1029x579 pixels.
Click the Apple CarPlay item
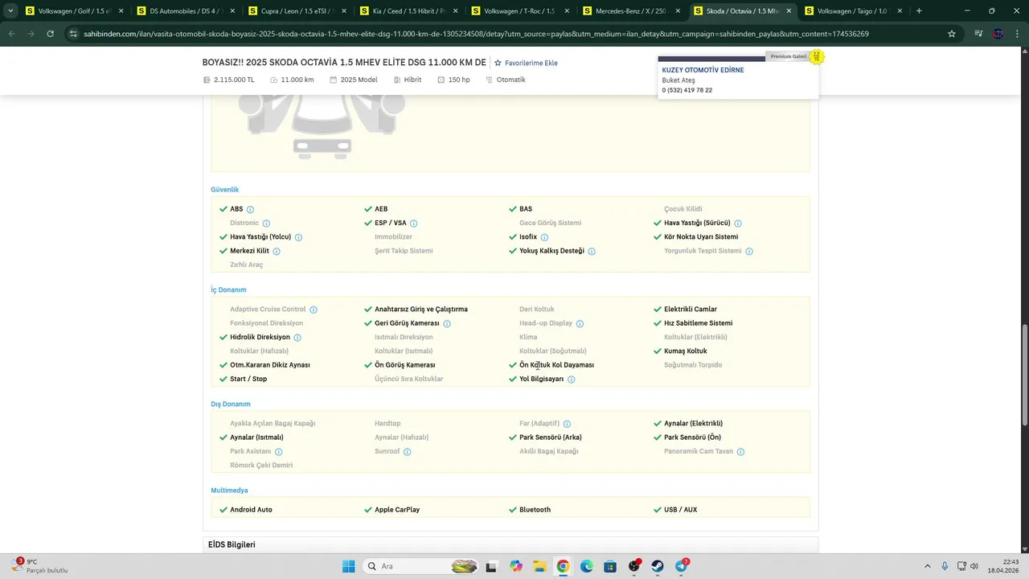tap(397, 510)
